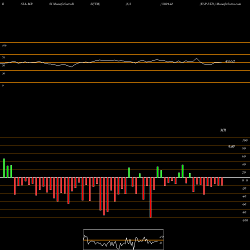Click the RSI value label 49.62
Screen dimensions: 250x250
tap(230, 61)
